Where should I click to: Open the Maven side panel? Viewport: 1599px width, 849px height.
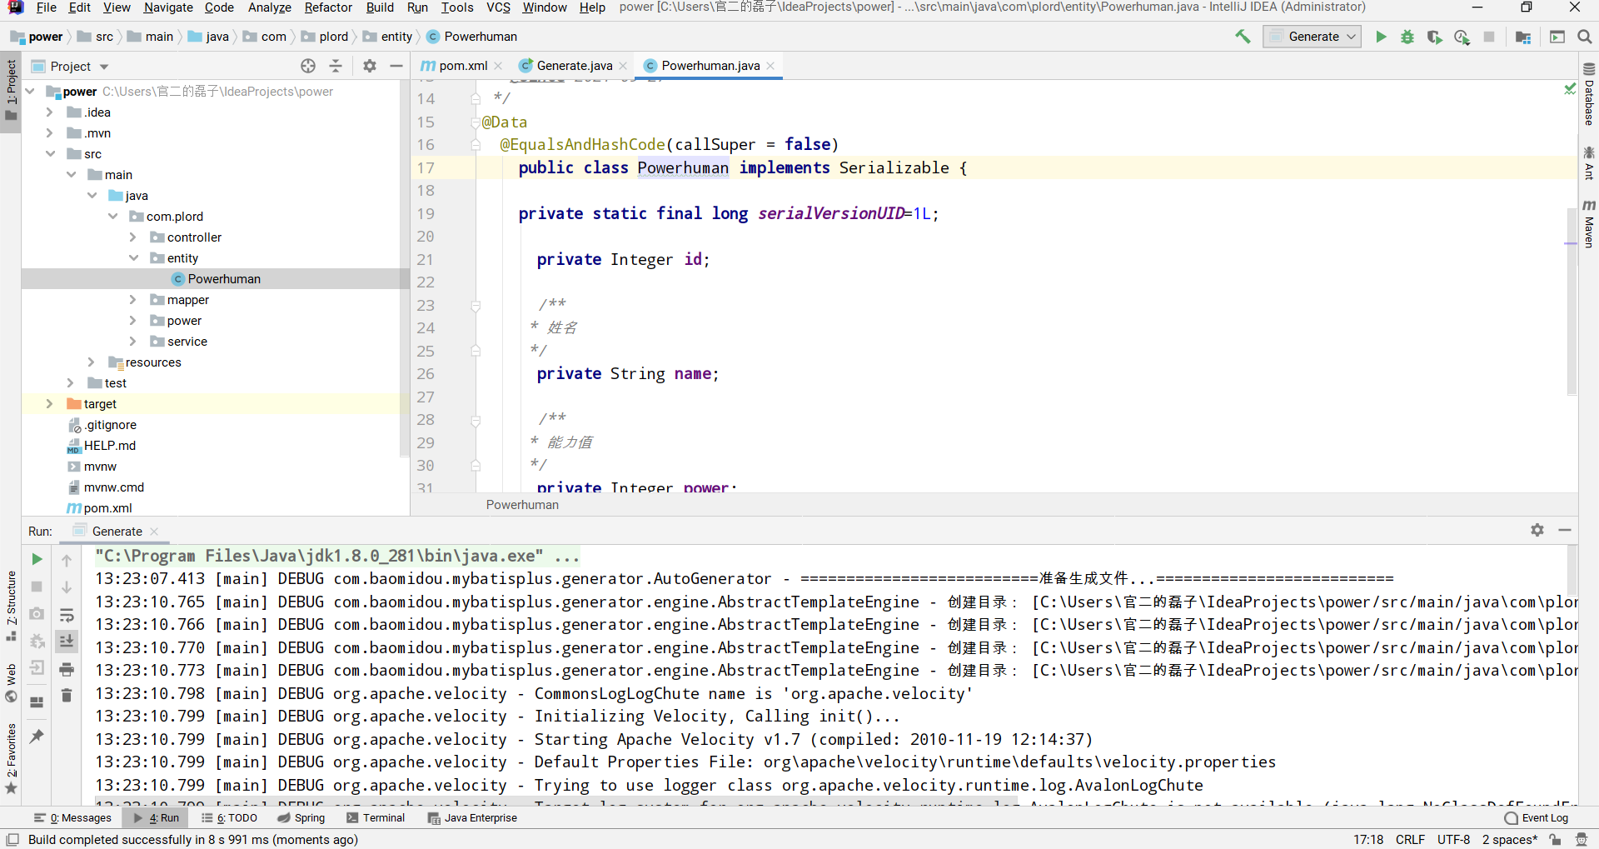click(x=1589, y=223)
